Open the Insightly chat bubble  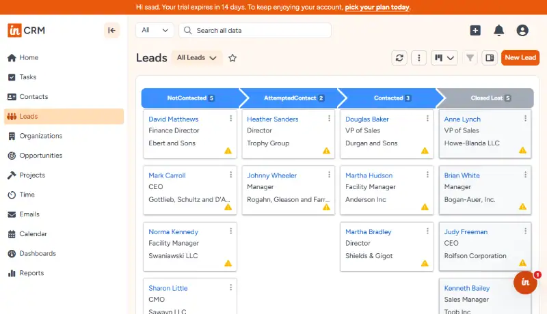(525, 282)
